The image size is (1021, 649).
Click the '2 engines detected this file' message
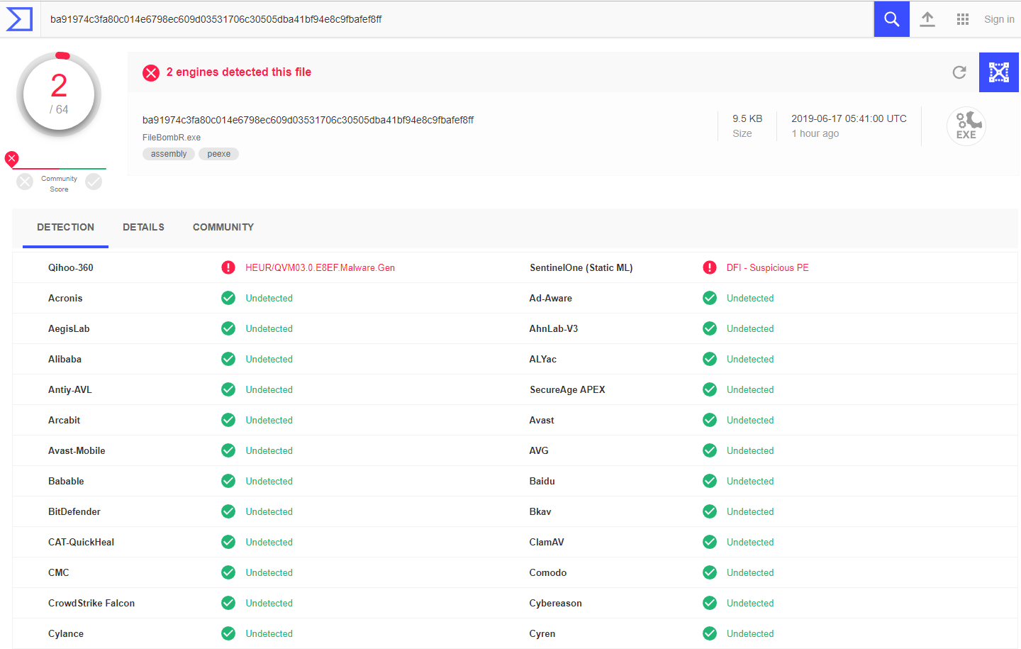pos(239,72)
